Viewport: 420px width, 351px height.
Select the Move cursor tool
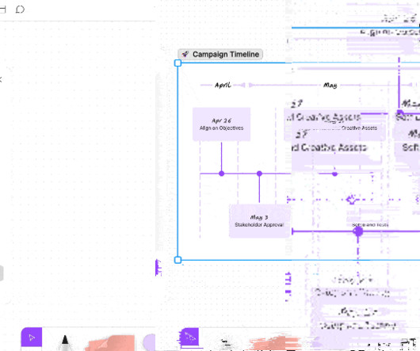pos(32,338)
